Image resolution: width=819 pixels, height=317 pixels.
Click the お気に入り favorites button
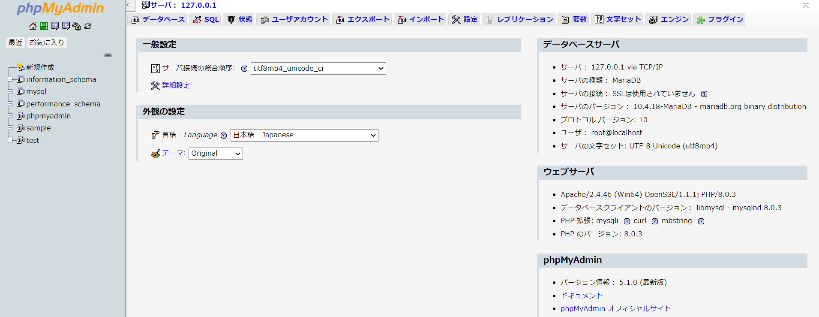(x=47, y=42)
